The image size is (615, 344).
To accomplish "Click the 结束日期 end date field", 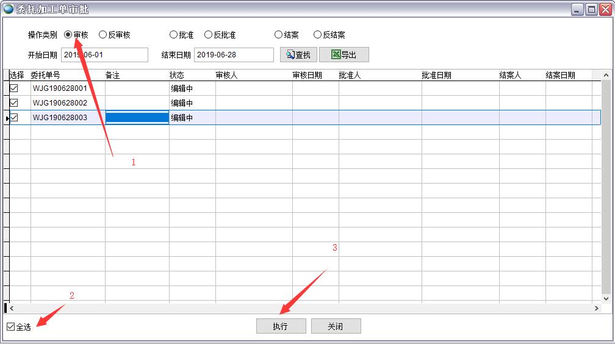I will (234, 55).
